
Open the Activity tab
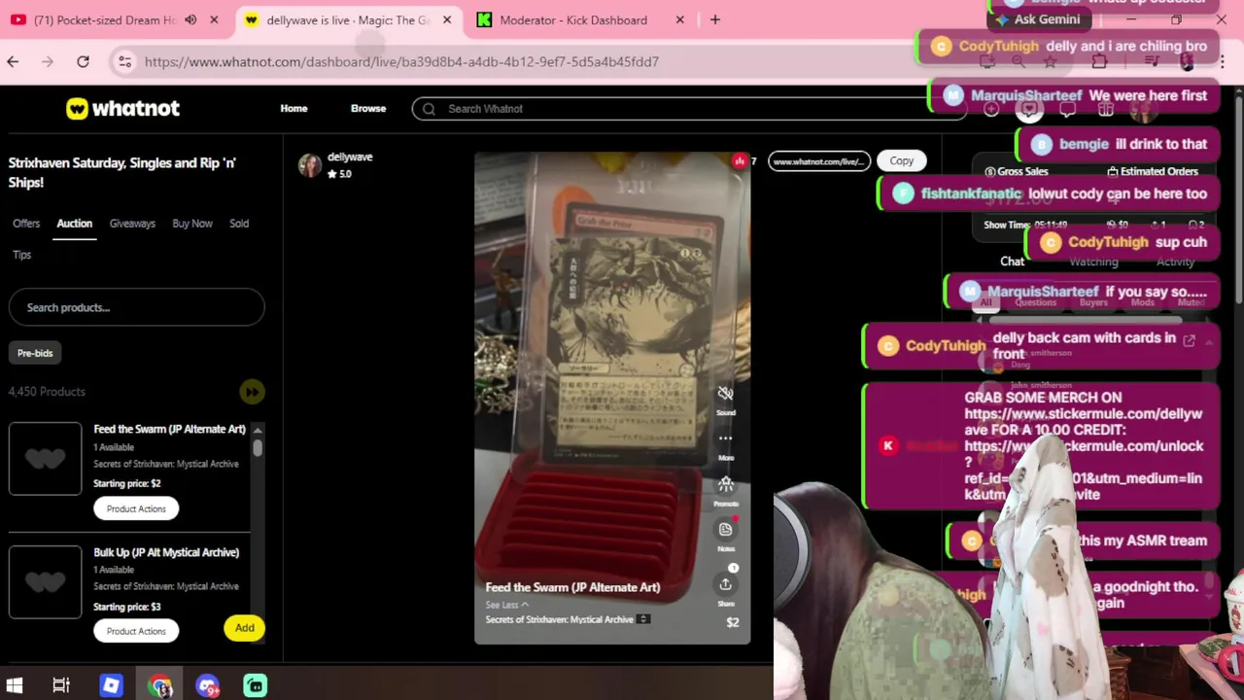pyautogui.click(x=1175, y=262)
